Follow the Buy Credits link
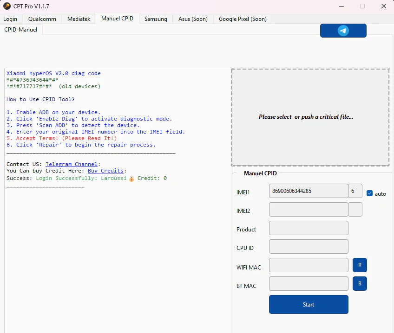The height and width of the screenshot is (333, 394). (x=105, y=171)
